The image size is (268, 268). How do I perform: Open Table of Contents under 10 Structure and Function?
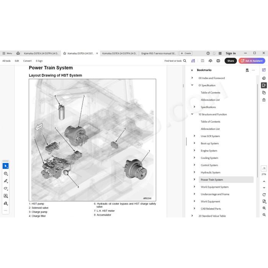(x=211, y=122)
